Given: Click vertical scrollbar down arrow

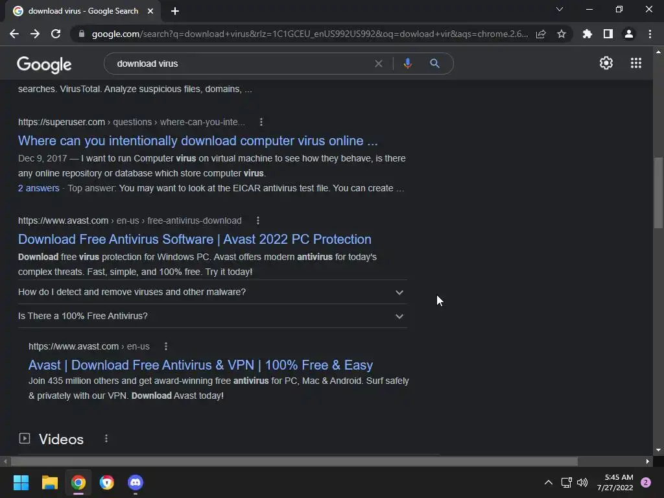Looking at the screenshot, I should (658, 450).
